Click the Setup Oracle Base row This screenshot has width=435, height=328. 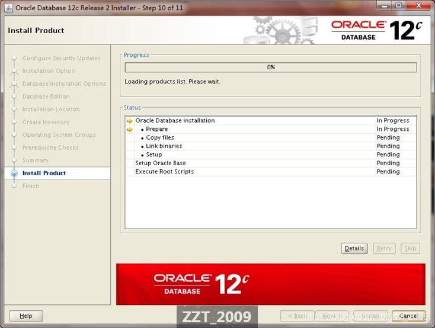[270, 163]
